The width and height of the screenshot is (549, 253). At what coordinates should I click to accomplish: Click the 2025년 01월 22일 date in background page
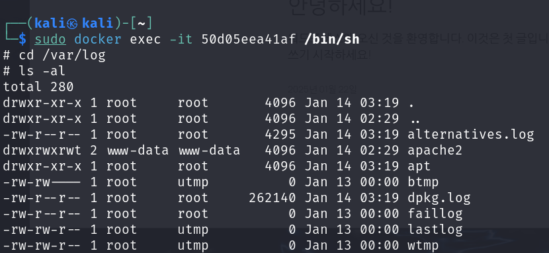322,90
